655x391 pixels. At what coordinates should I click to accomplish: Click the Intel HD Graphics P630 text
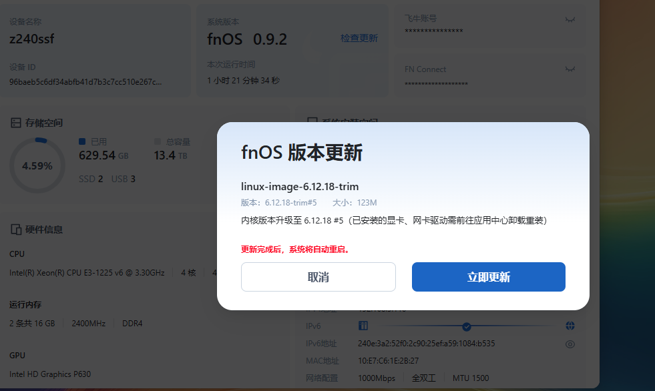50,374
